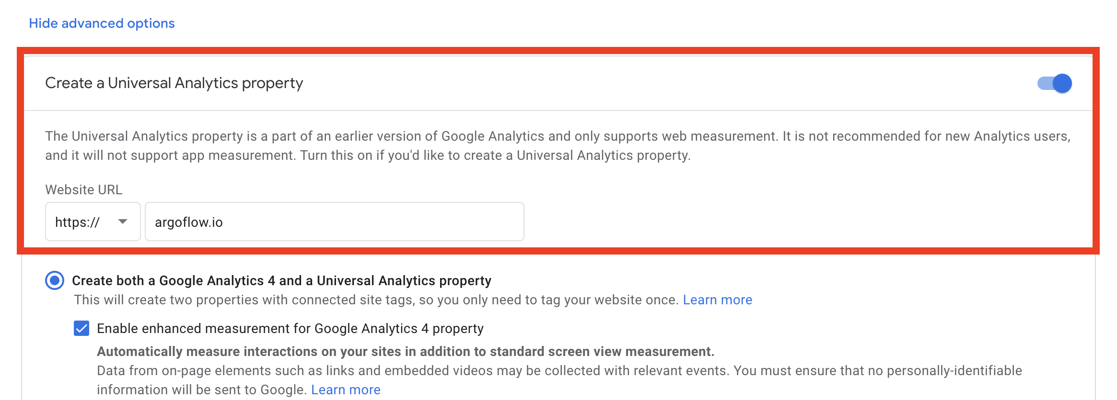Focus the argoflow.io website URL field
The image size is (1117, 400).
coord(334,222)
